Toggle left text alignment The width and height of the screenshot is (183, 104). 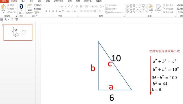pos(81,11)
